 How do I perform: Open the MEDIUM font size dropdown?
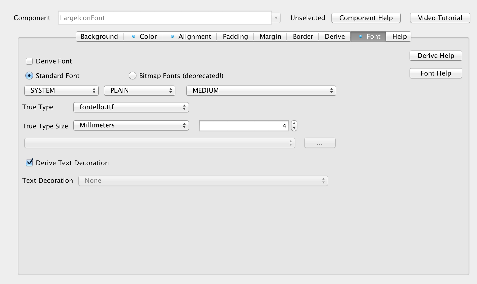click(x=261, y=91)
